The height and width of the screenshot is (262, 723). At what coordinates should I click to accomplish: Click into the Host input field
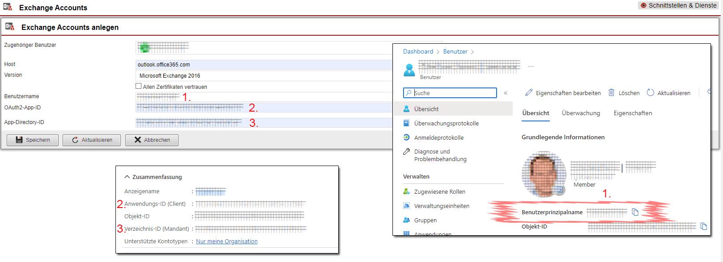coord(263,65)
